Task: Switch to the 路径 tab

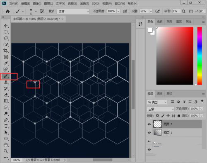Action: tap(169, 93)
